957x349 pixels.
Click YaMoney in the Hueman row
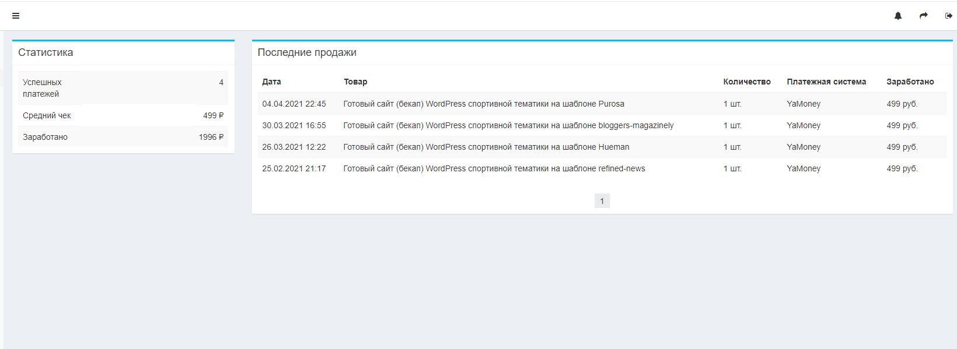click(x=804, y=147)
